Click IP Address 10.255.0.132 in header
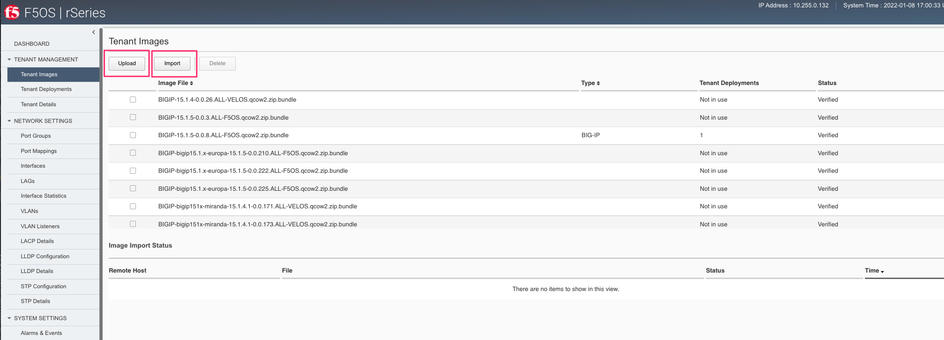This screenshot has width=944, height=340. pyautogui.click(x=793, y=6)
